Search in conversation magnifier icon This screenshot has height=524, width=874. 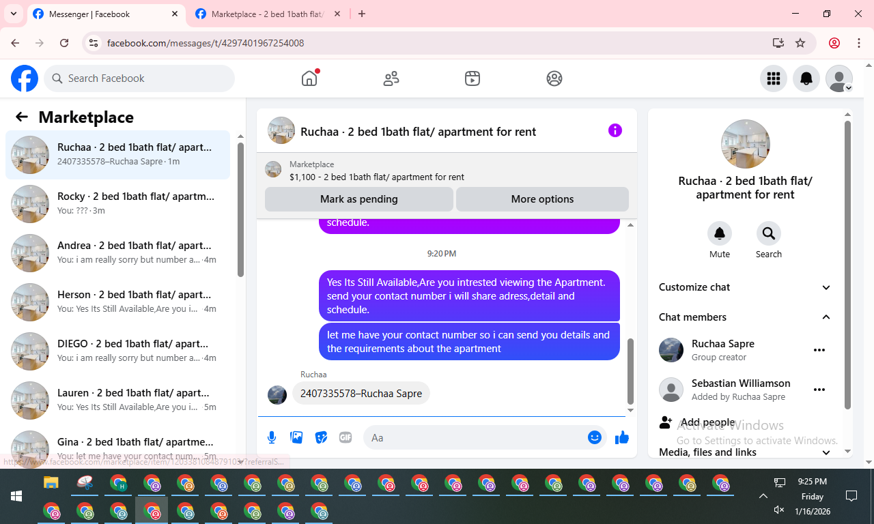[769, 233]
